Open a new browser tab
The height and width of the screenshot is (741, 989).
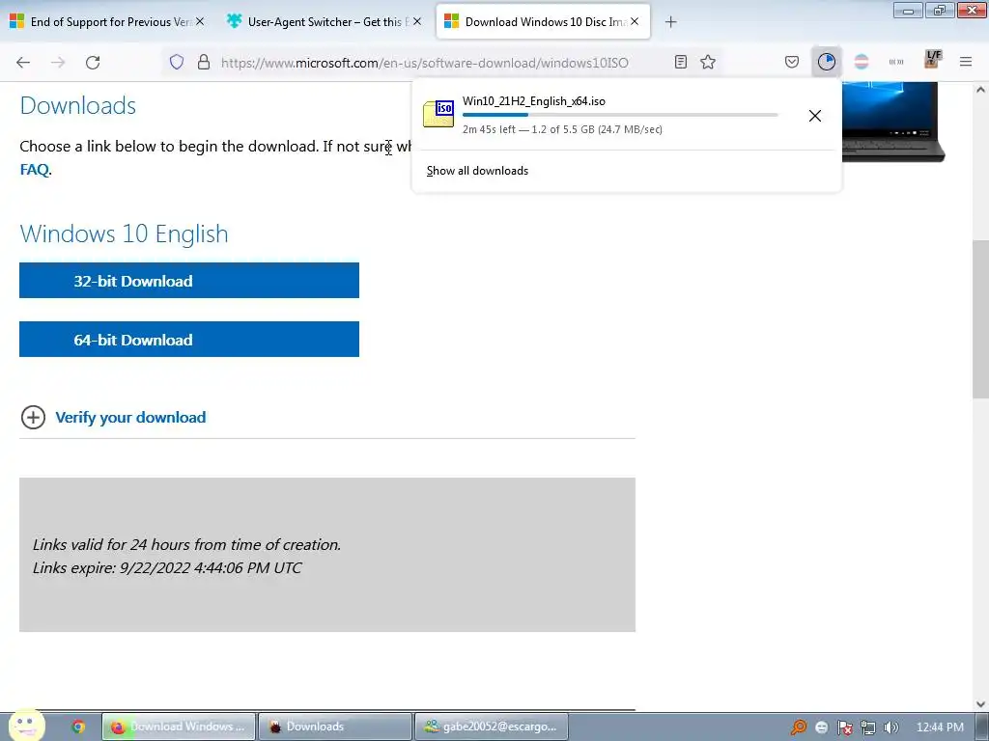[670, 22]
